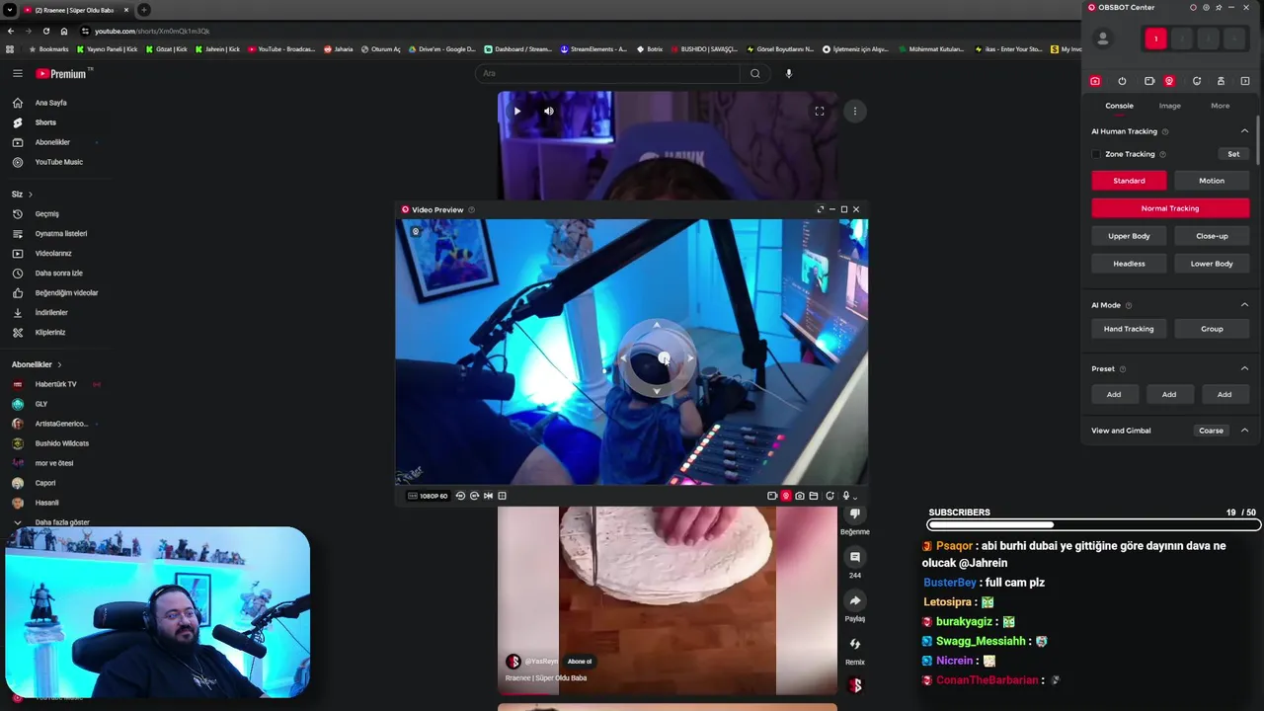Enable the Zone Tracking checkbox

tap(1096, 154)
